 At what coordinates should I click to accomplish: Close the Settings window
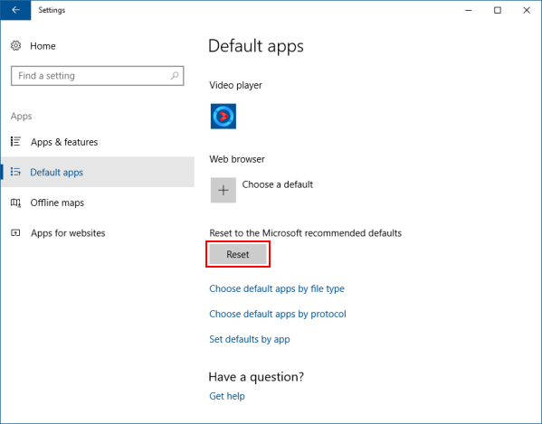(527, 10)
